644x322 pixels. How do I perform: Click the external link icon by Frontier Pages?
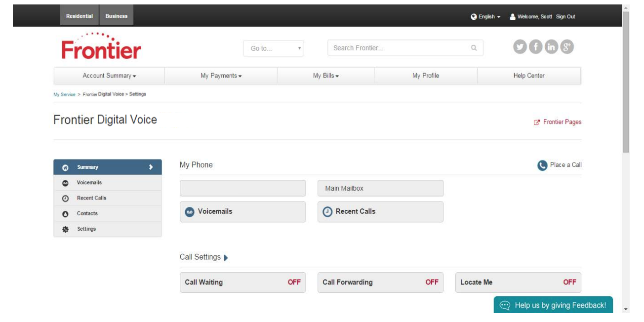coord(537,122)
